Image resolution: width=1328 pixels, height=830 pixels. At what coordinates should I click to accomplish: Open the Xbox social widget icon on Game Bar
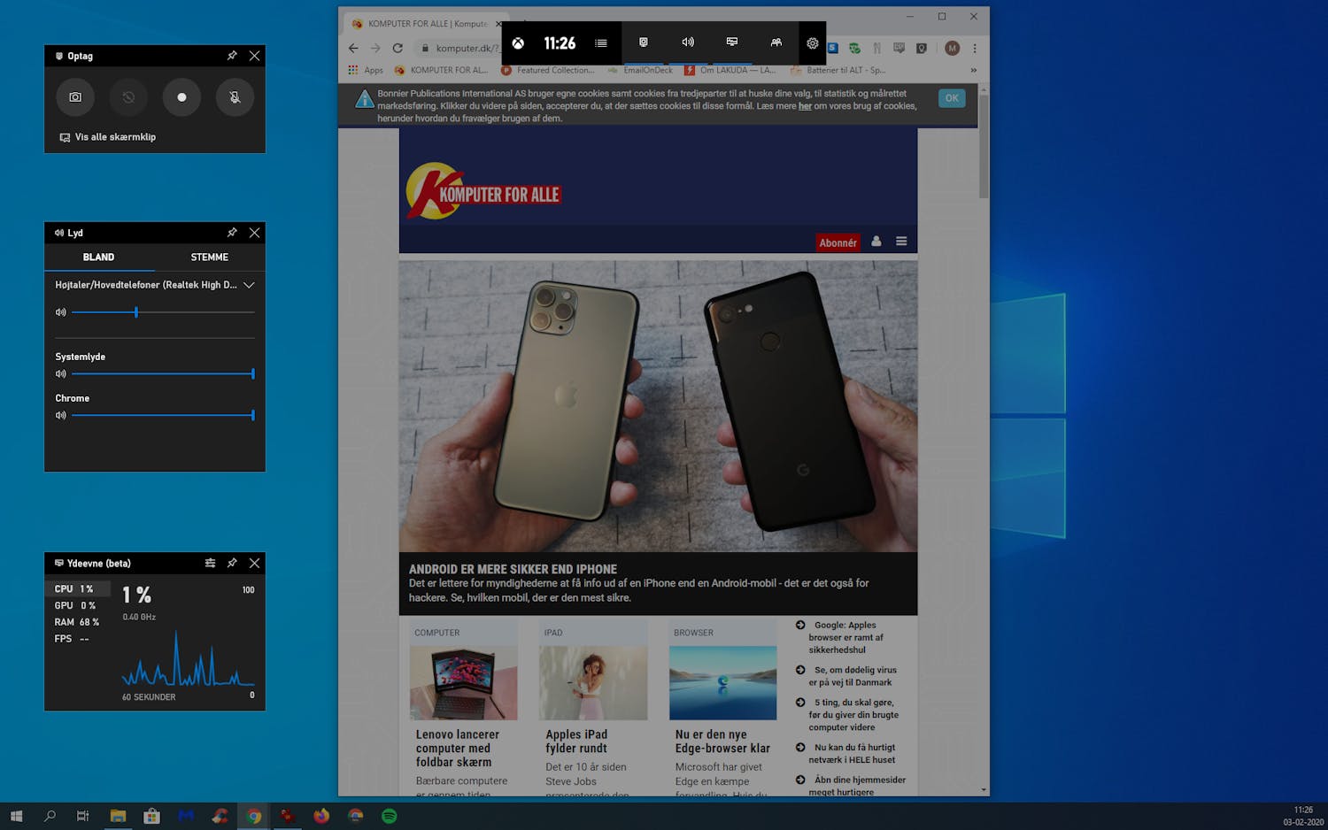tap(776, 42)
